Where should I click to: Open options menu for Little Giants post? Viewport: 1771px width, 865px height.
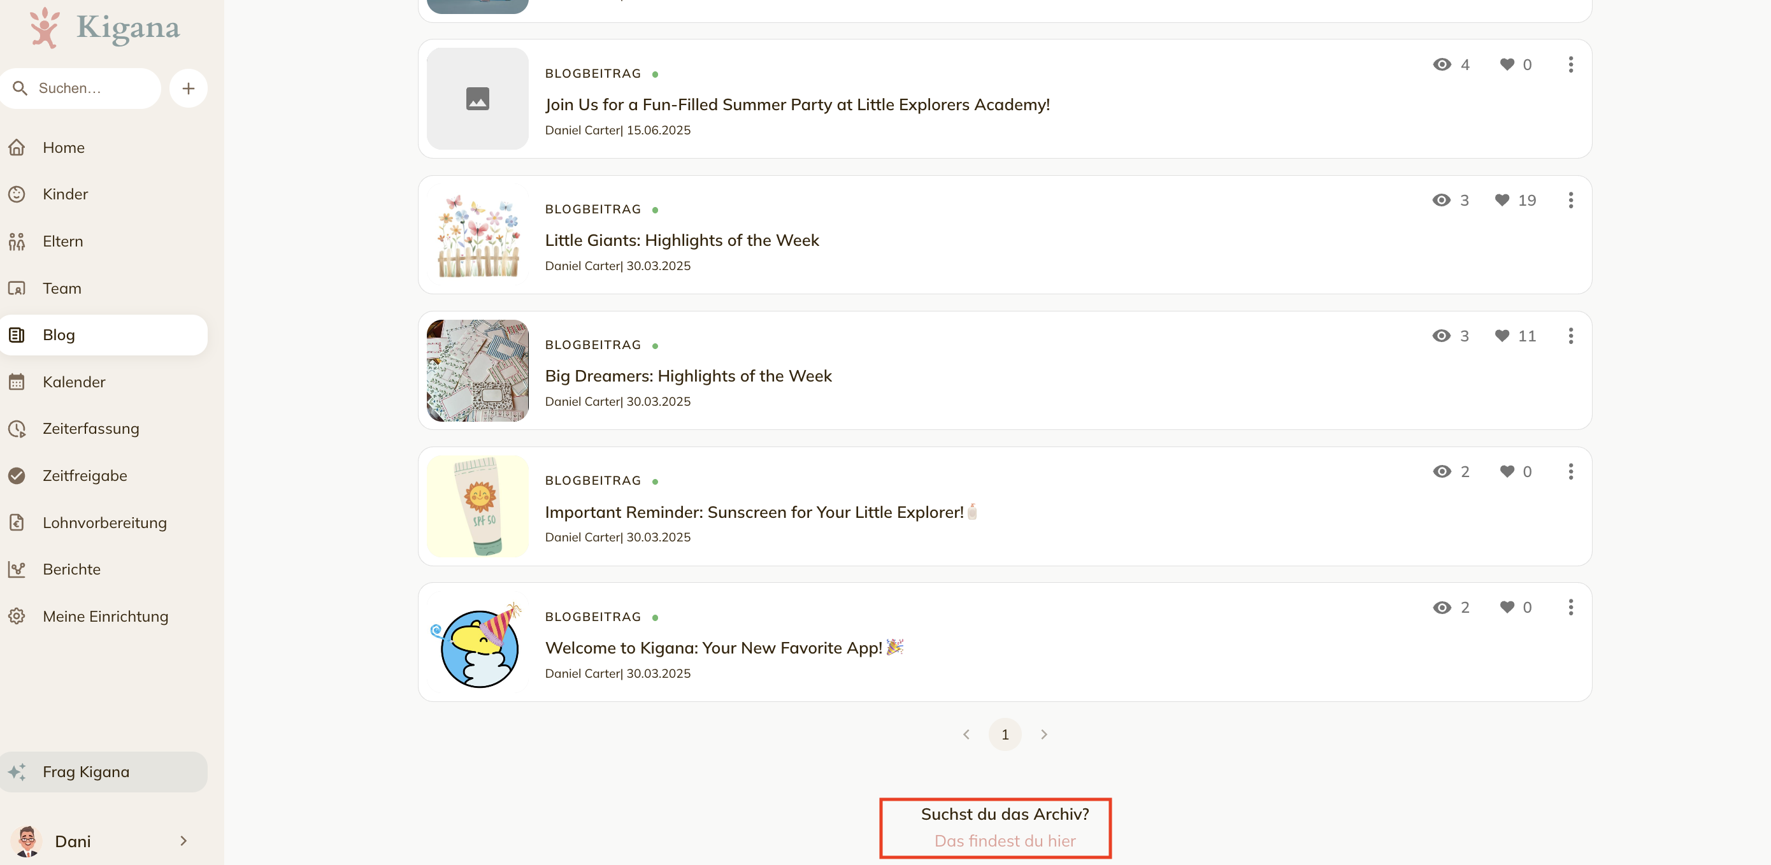tap(1570, 200)
